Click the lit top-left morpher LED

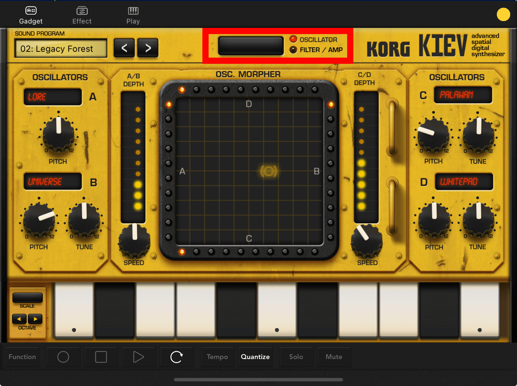[x=182, y=90]
